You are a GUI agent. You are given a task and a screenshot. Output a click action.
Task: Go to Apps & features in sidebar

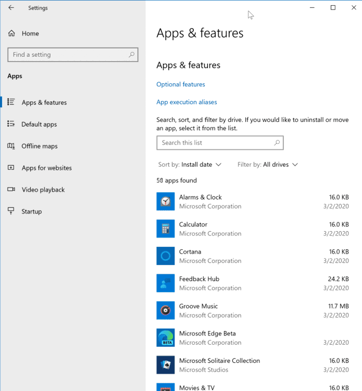coord(44,102)
